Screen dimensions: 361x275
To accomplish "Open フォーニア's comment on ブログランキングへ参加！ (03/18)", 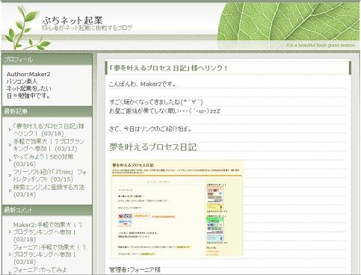I will click(49, 255).
